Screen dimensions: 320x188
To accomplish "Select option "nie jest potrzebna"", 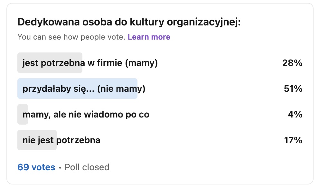I will (x=61, y=140).
